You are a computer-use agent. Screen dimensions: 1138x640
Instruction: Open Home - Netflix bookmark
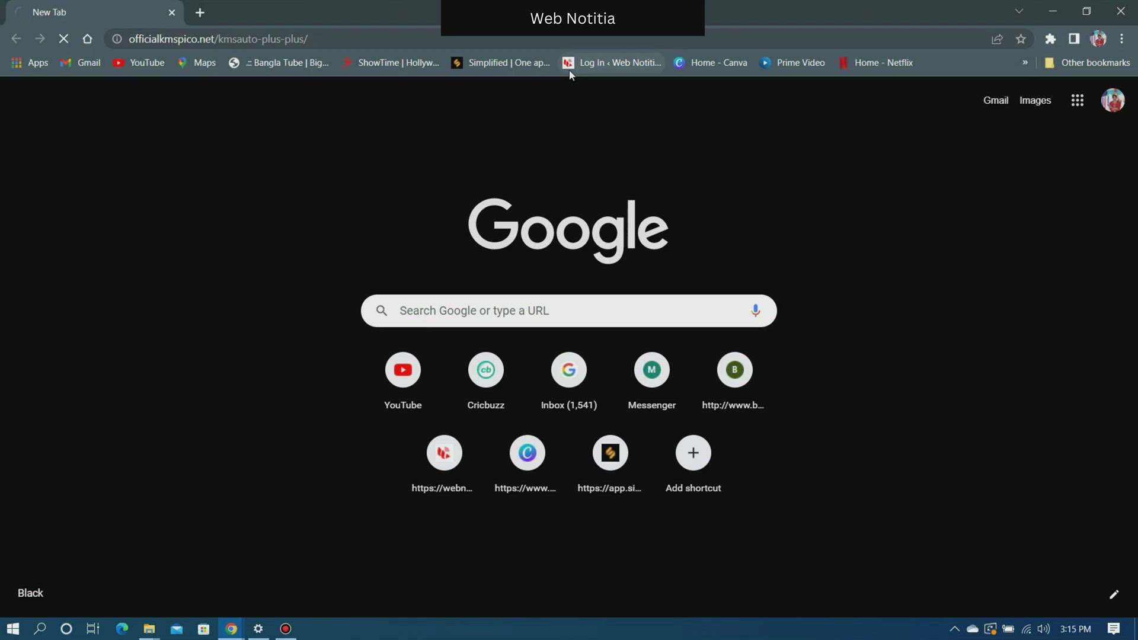pos(875,63)
